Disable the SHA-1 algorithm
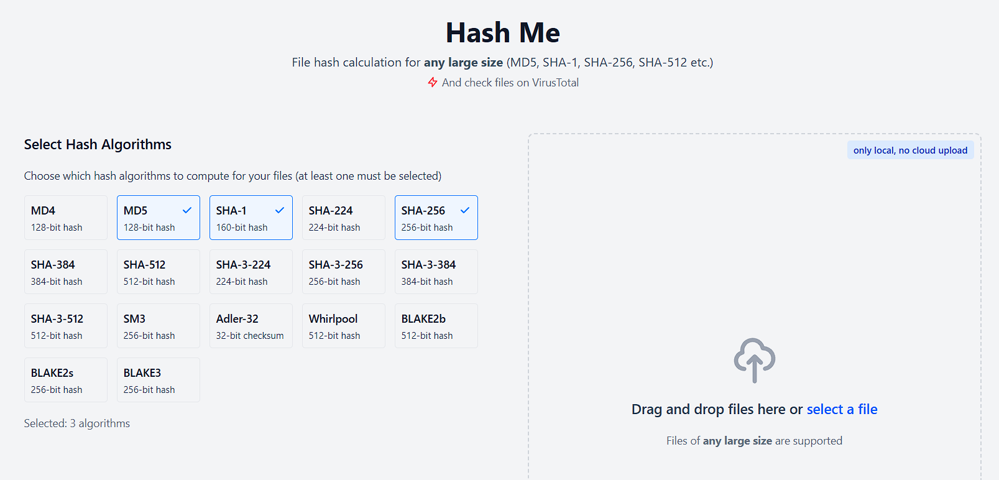 (251, 217)
